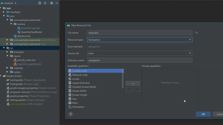Open gradle-wrapper.properties file
This screenshot has width=223, height=125.
pos(33,88)
